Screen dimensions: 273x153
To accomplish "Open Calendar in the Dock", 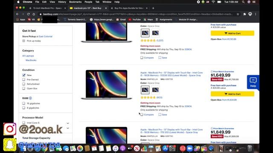I will 94,148.
